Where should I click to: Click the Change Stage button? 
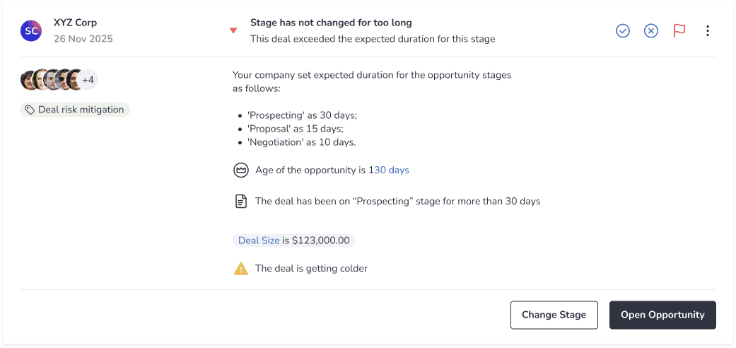click(x=554, y=315)
